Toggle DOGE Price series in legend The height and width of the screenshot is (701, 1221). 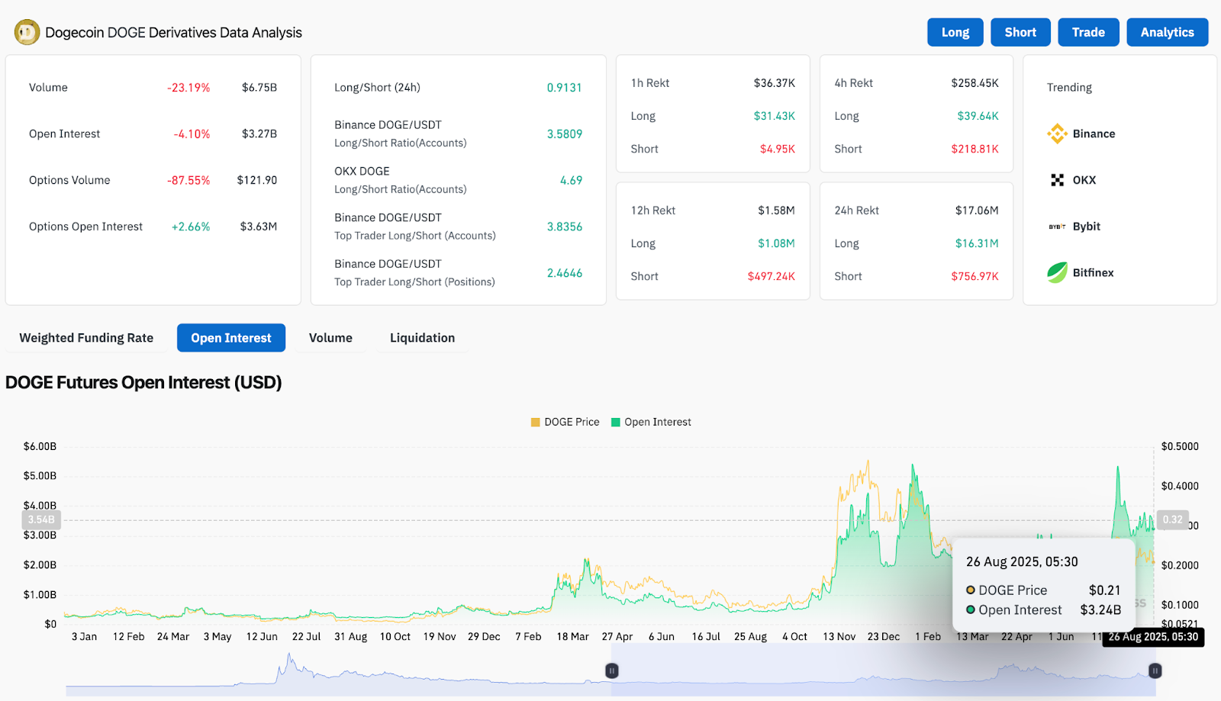[x=565, y=422]
